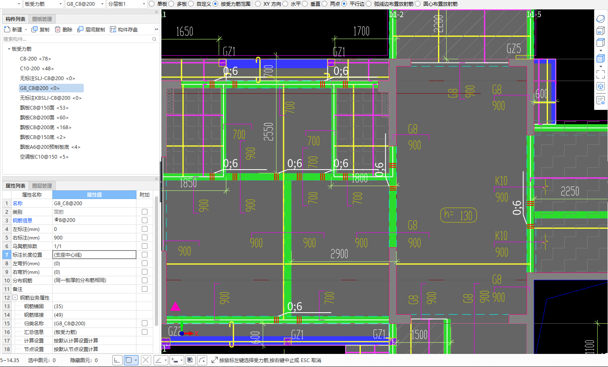Click the 搜索构件 search field
Screen dimensions: 608x367
click(78, 39)
